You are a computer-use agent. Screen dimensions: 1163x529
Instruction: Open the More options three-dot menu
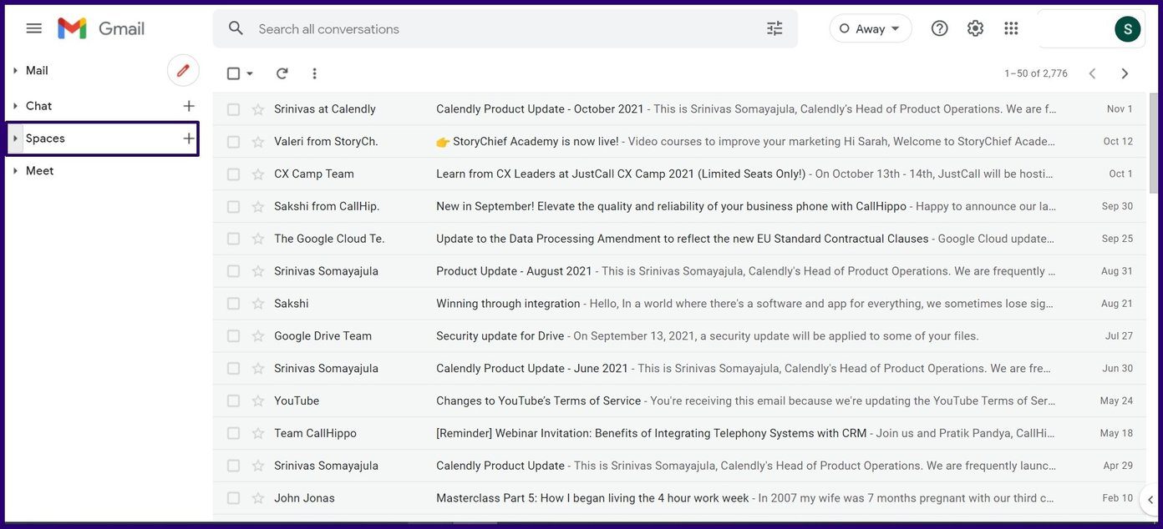click(314, 73)
